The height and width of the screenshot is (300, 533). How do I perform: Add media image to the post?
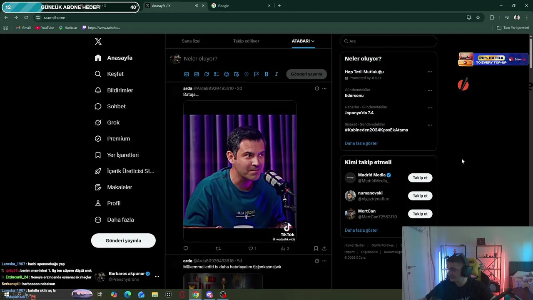point(187,74)
